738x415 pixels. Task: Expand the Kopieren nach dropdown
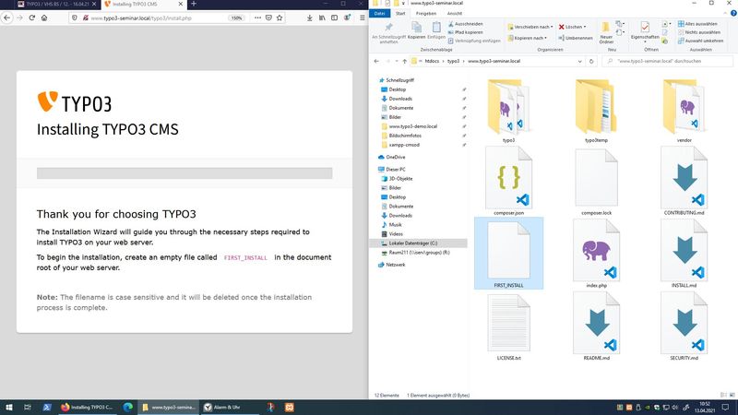[530, 38]
